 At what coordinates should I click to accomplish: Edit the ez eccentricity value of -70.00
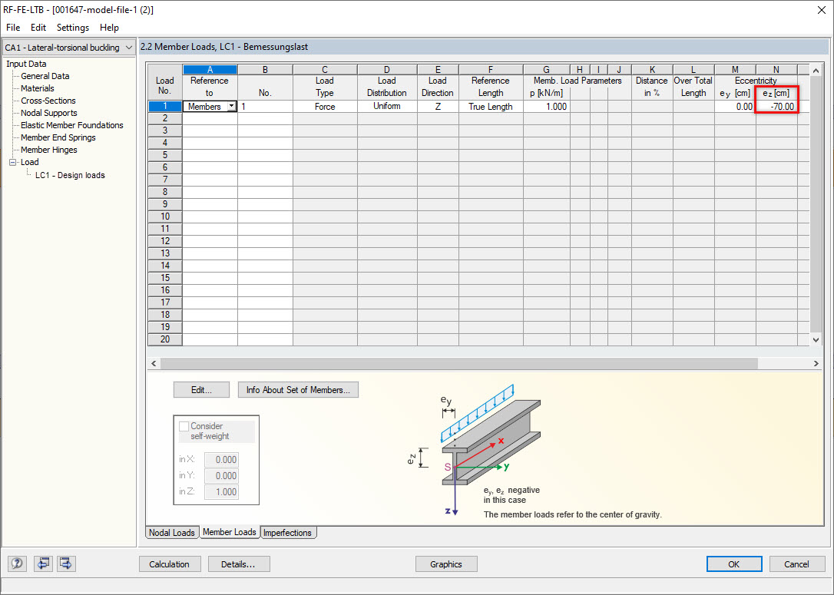point(776,106)
